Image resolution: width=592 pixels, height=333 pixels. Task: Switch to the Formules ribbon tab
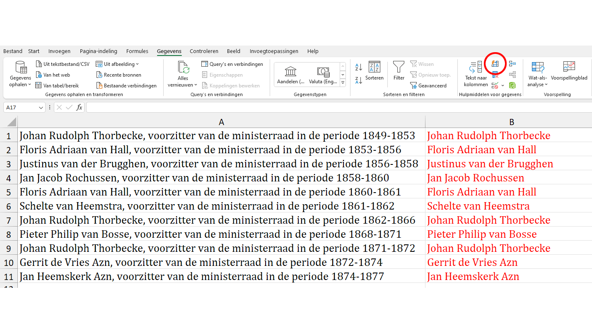click(x=137, y=51)
